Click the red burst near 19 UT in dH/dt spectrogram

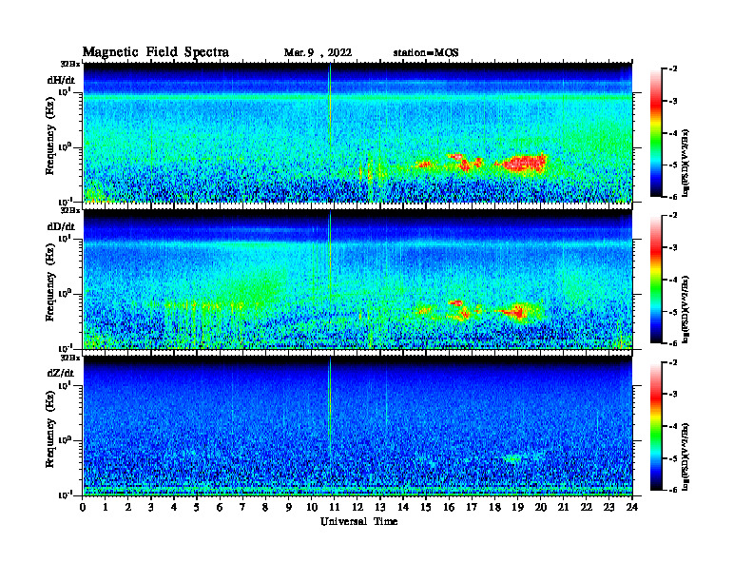pos(525,164)
